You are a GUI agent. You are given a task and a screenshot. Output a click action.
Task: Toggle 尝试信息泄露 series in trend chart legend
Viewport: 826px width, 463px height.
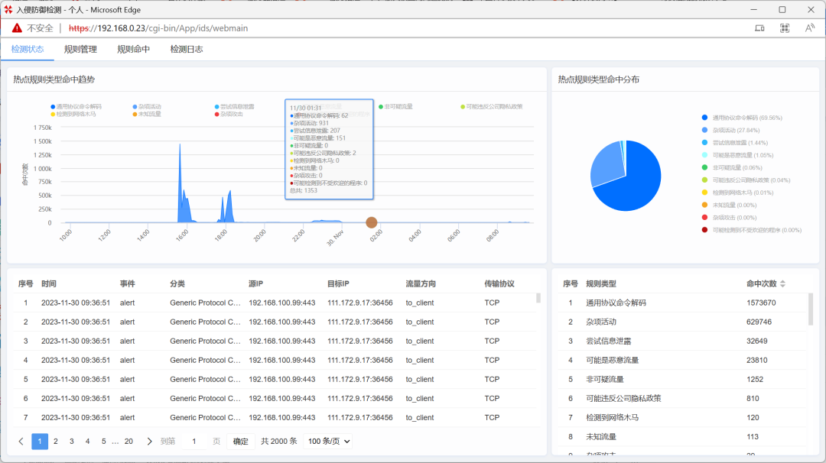pos(235,106)
